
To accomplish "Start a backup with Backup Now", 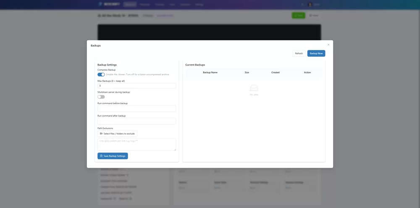I will point(316,53).
